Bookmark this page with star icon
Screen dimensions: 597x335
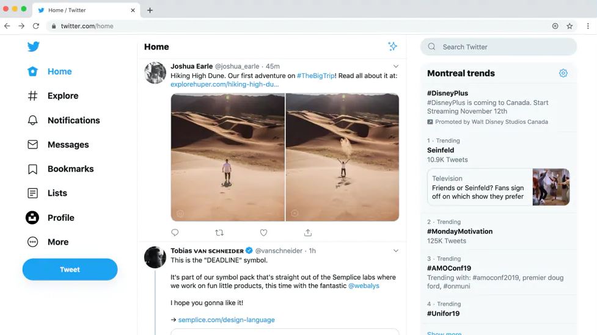(x=570, y=26)
